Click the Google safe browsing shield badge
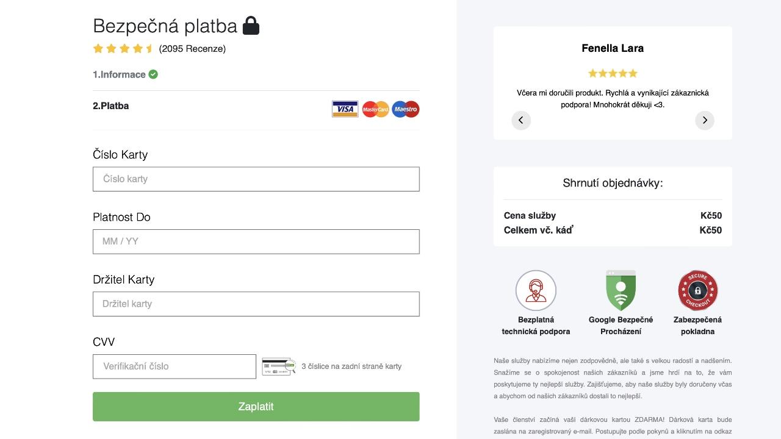The width and height of the screenshot is (781, 439). pos(621,291)
